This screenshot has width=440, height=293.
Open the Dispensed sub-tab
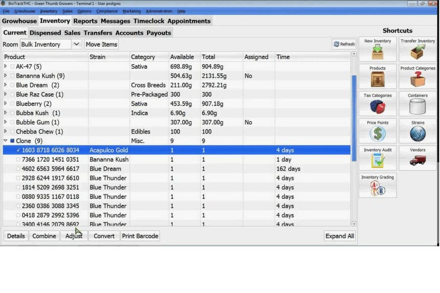click(45, 33)
